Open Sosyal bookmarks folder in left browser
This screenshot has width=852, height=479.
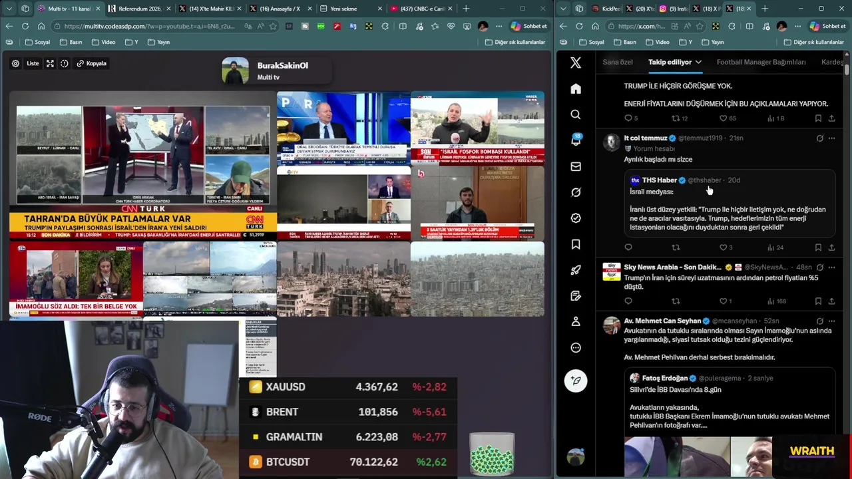pyautogui.click(x=37, y=42)
